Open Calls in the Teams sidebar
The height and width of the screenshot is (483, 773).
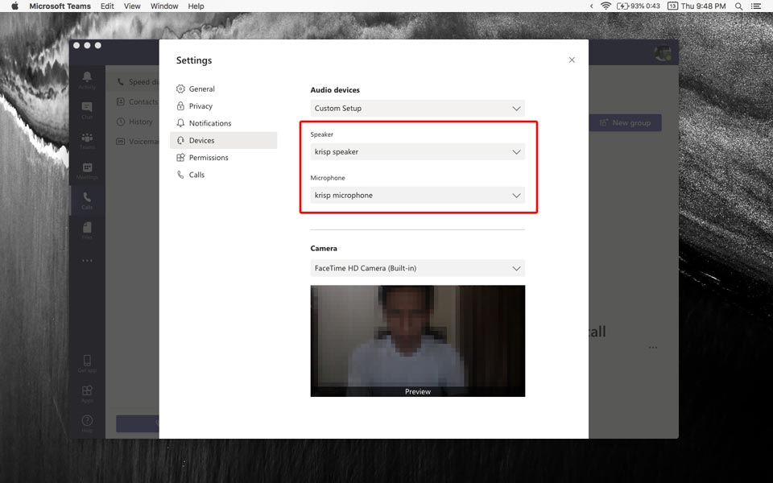coord(87,200)
